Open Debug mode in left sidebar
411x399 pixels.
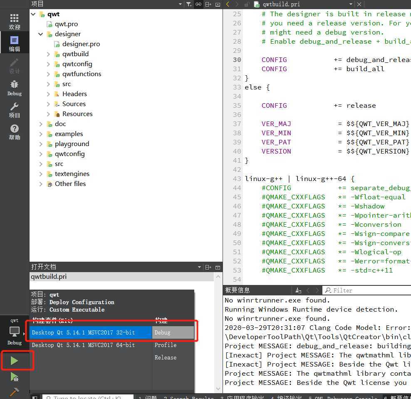[x=15, y=87]
